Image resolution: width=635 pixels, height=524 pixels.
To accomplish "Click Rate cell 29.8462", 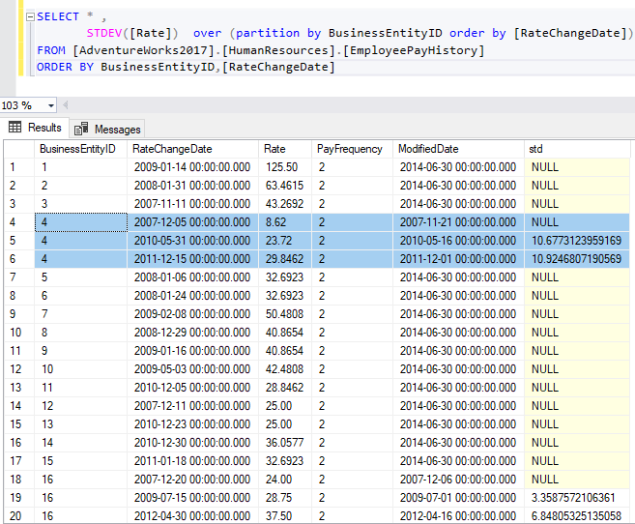I will (285, 259).
